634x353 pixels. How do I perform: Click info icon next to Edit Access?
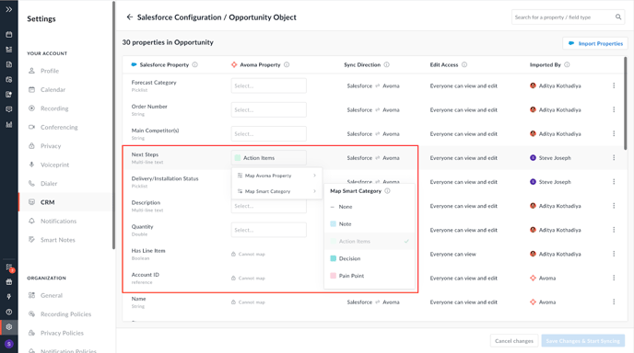point(464,64)
